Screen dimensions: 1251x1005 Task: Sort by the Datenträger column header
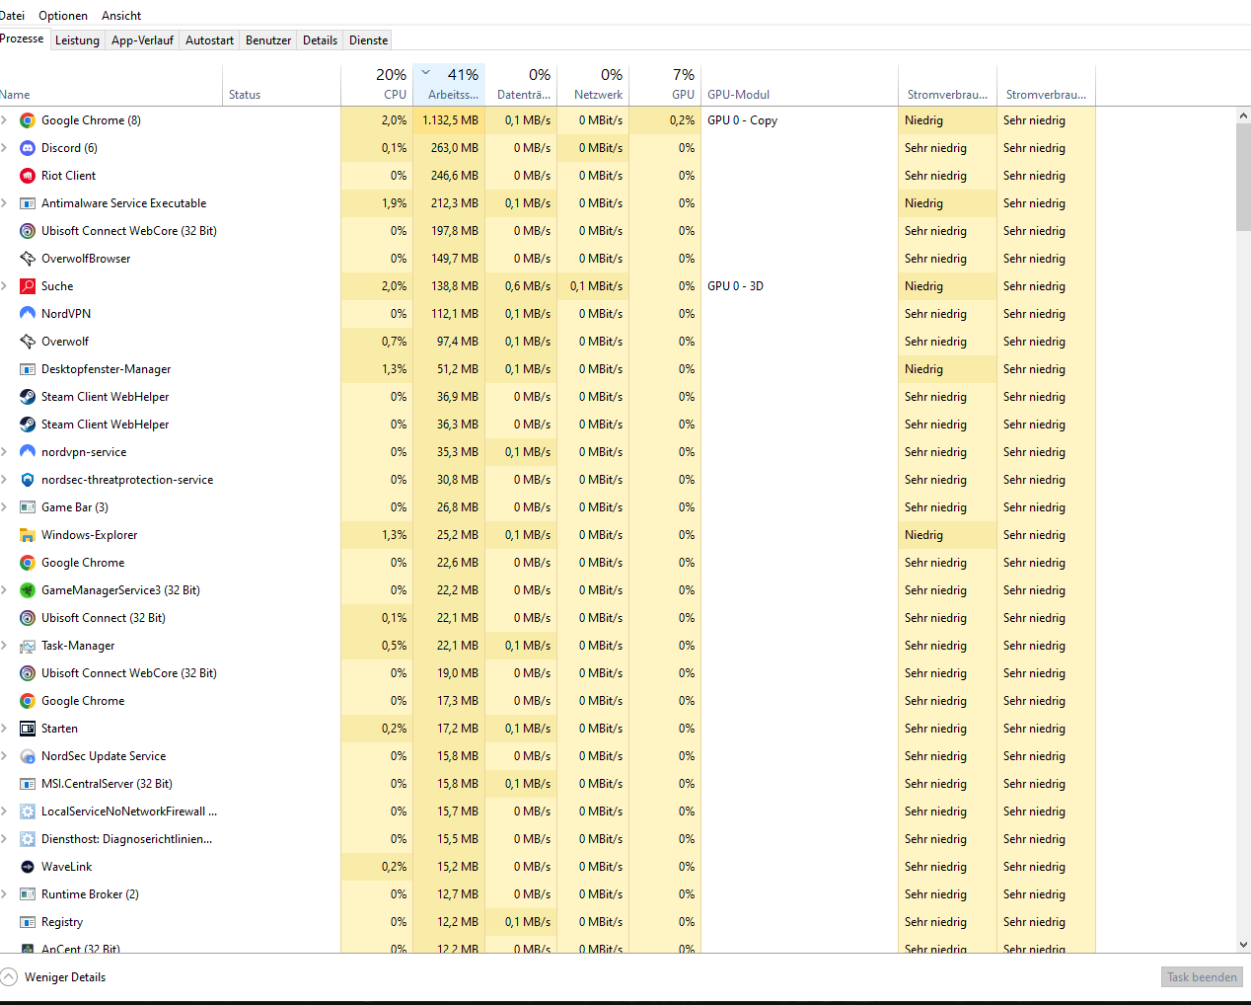click(x=521, y=85)
